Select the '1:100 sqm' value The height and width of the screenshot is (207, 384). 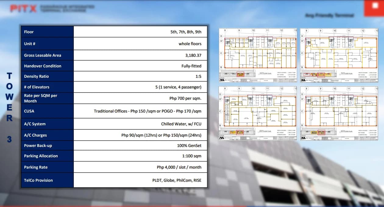pos(192,156)
